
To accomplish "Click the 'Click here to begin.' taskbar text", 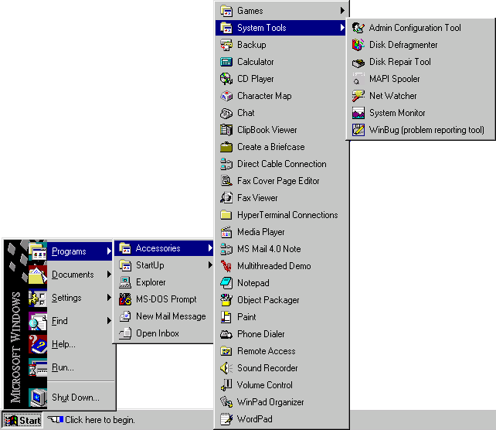I will [100, 420].
